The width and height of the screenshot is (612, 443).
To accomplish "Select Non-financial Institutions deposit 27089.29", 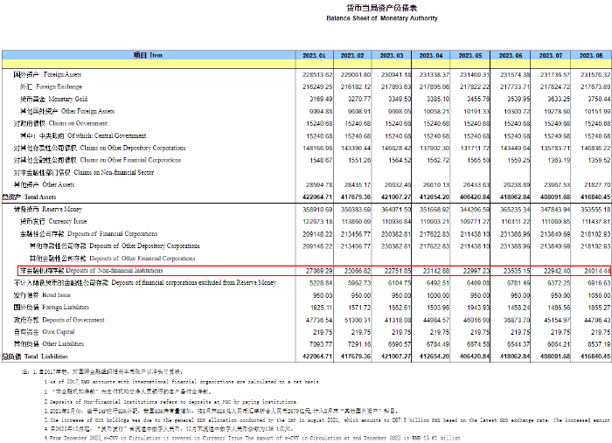I will (319, 271).
